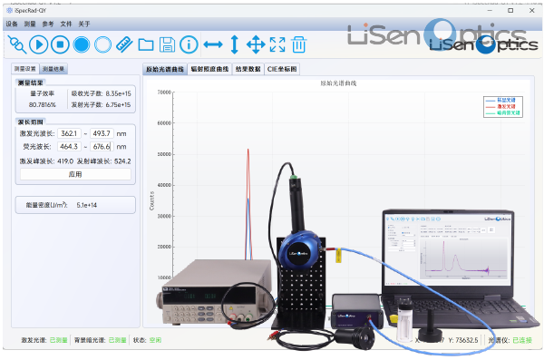Click the excitation wavelength 362.1 field

point(69,133)
